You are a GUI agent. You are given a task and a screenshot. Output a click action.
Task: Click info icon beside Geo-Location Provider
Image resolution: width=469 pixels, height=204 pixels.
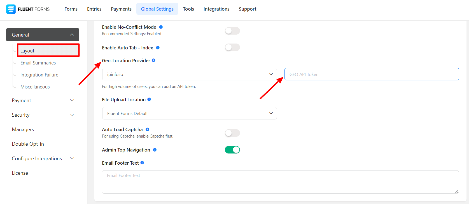[x=153, y=60]
